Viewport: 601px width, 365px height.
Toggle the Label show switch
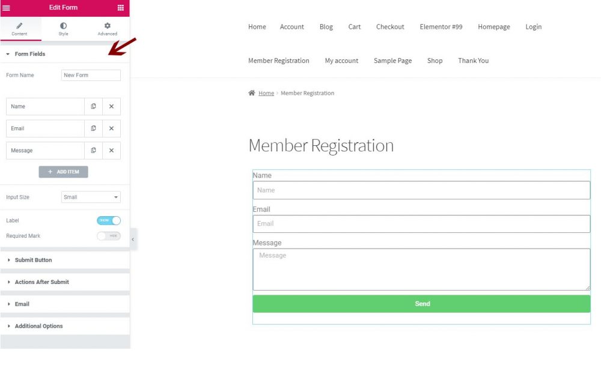point(109,220)
